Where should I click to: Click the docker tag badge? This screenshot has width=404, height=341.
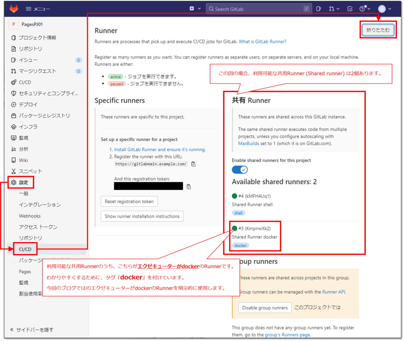click(x=240, y=245)
